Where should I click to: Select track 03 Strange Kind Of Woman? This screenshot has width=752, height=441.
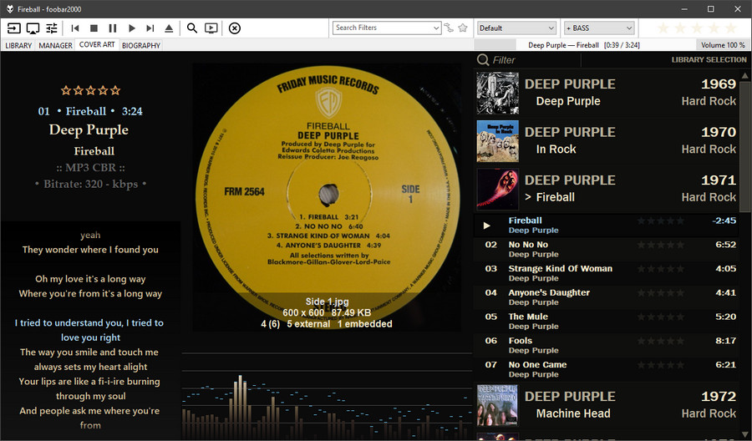point(607,273)
